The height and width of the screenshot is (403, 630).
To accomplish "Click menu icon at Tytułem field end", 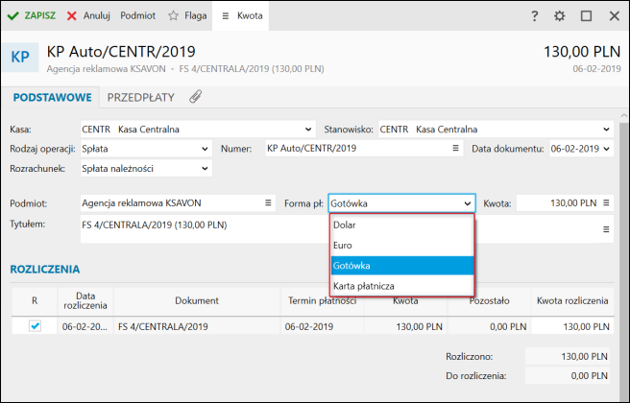I will (606, 229).
